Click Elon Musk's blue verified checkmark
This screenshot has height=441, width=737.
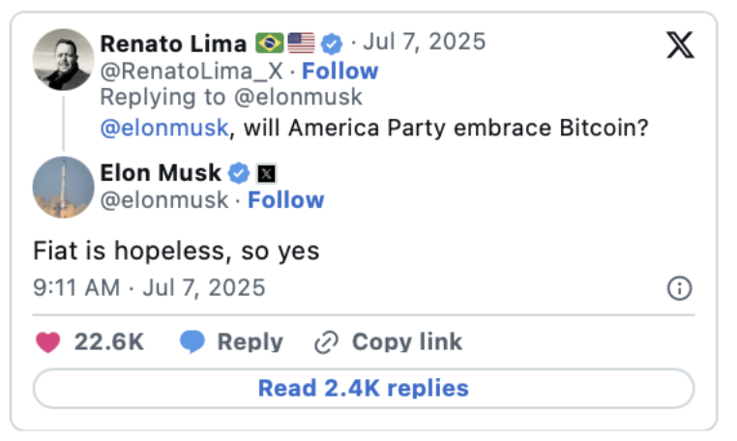(239, 174)
